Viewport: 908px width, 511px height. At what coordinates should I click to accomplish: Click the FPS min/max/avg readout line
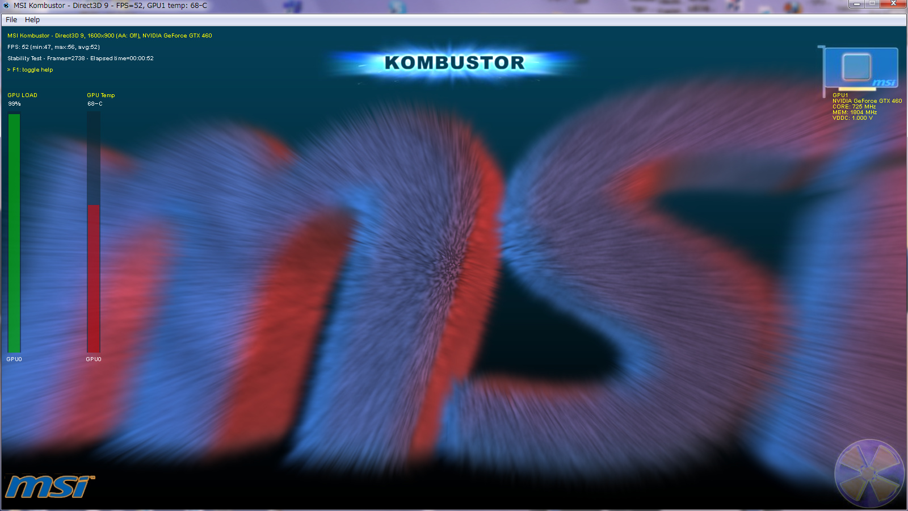click(53, 47)
